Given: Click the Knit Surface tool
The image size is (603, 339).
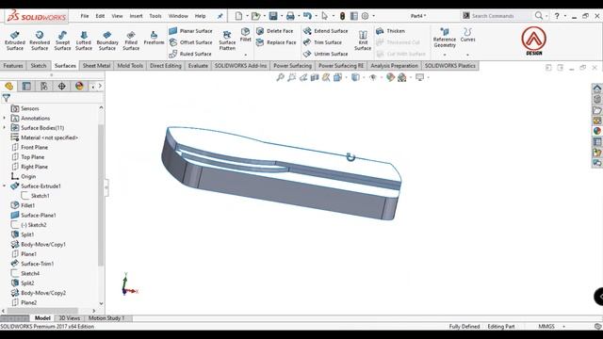Looking at the screenshot, I should [363, 40].
